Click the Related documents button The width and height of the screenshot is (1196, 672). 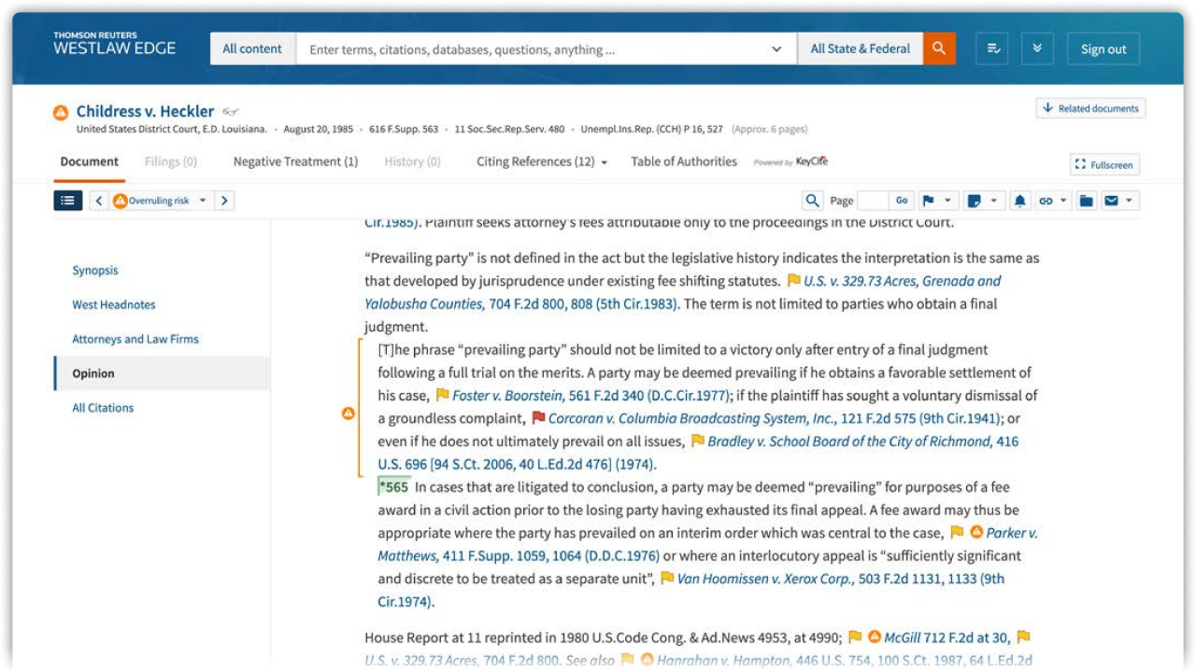1091,107
